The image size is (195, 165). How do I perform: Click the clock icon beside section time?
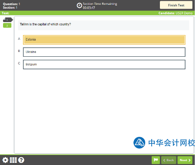[x=79, y=6]
